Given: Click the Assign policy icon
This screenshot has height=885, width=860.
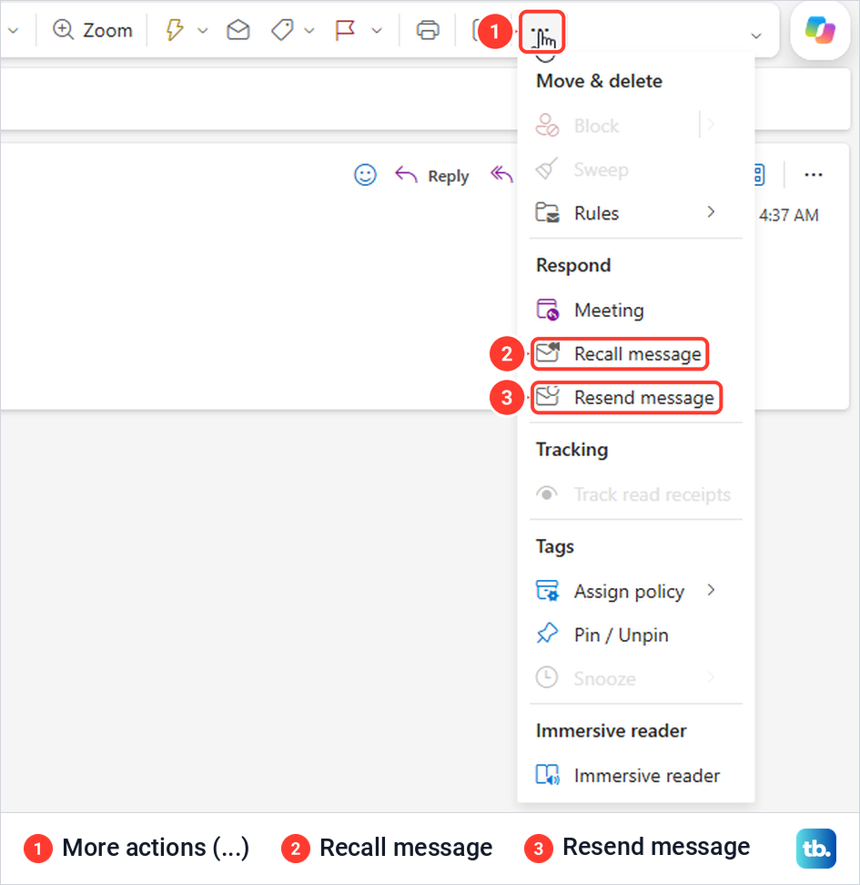Looking at the screenshot, I should 547,590.
